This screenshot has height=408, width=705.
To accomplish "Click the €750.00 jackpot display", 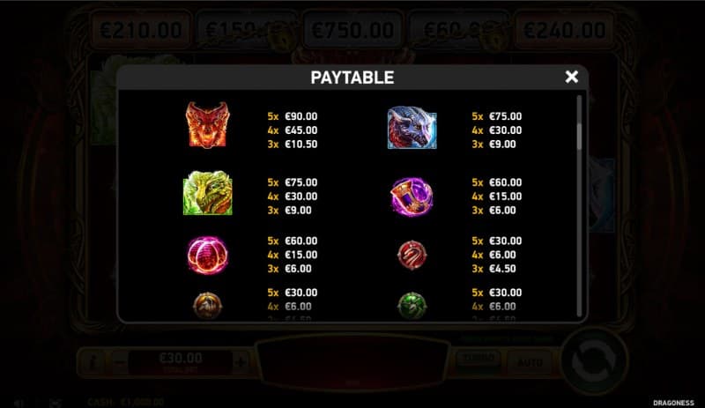I will point(352,31).
